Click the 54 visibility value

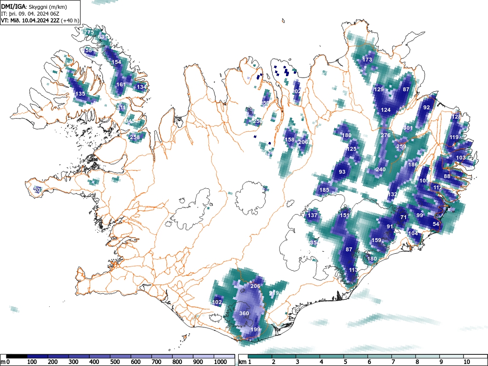pyautogui.click(x=436, y=224)
